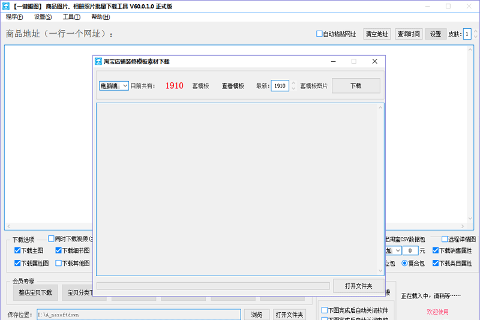480x320 pixels.
Task: Click the price amount field showing 0
Action: pos(410,251)
